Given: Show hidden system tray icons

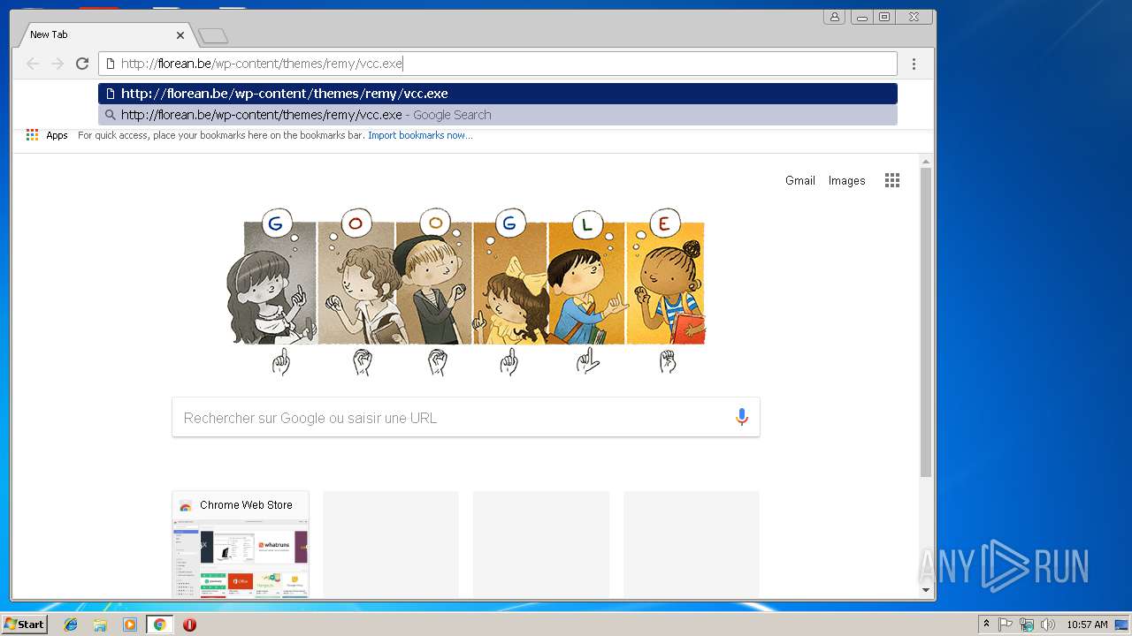Looking at the screenshot, I should 986,625.
